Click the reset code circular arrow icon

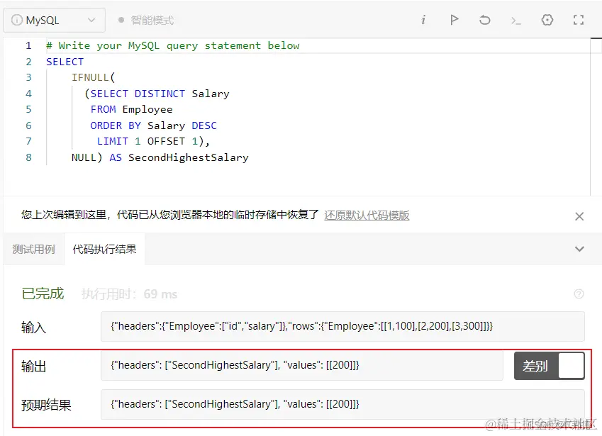click(485, 20)
